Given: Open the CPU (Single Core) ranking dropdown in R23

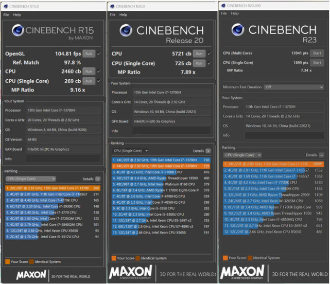Looking at the screenshot, I should click(x=242, y=155).
